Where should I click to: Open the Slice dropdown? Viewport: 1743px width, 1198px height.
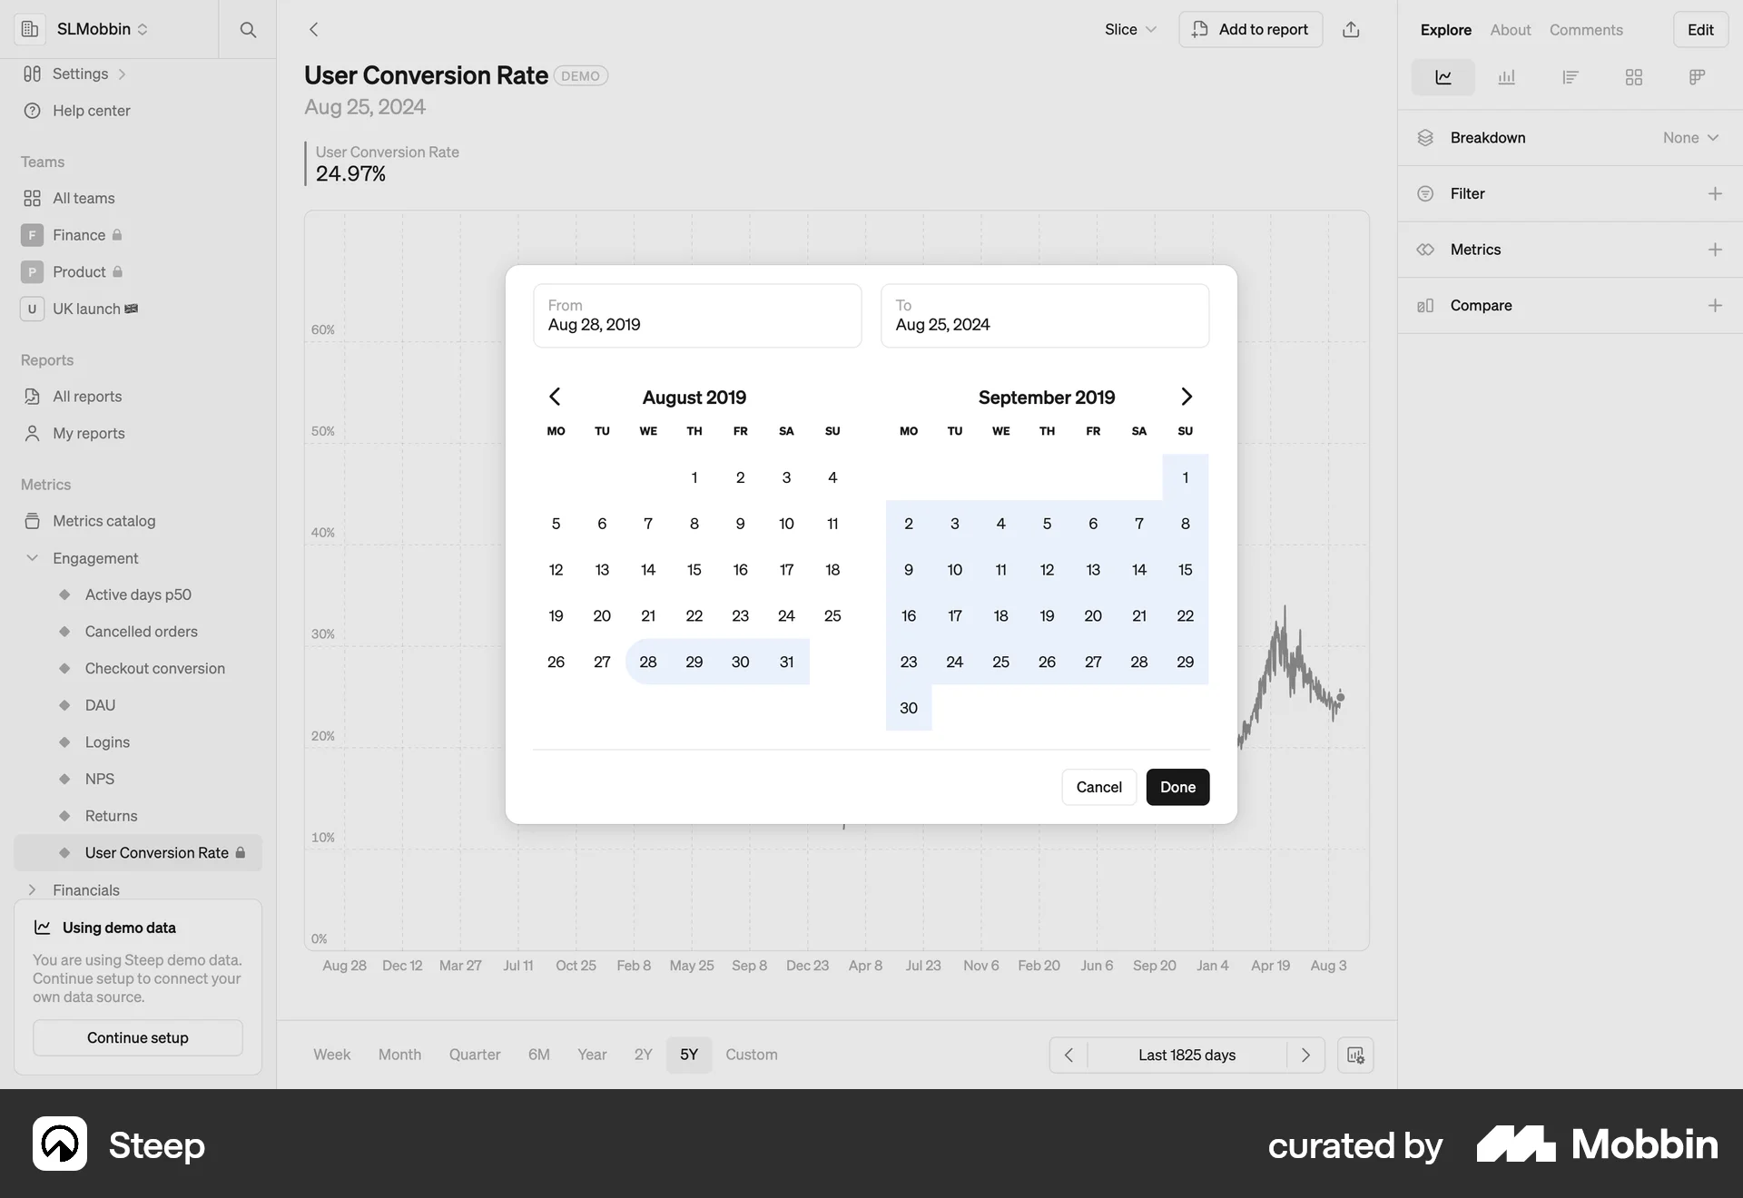coord(1129,29)
